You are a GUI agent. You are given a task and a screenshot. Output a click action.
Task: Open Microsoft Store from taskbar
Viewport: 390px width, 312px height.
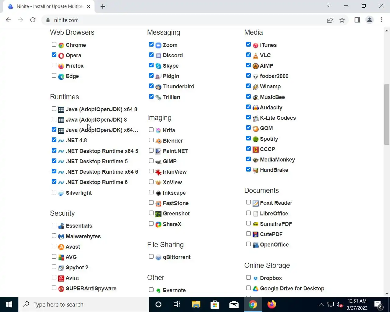tap(215, 304)
